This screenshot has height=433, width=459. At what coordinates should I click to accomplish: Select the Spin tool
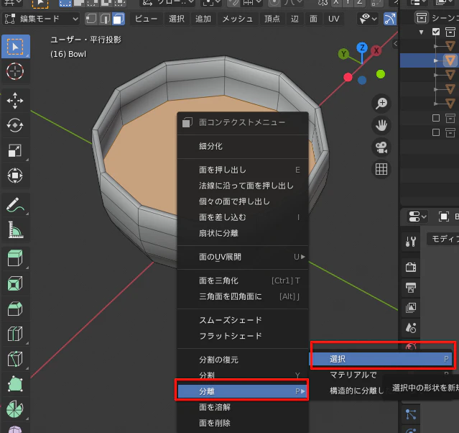[15, 409]
